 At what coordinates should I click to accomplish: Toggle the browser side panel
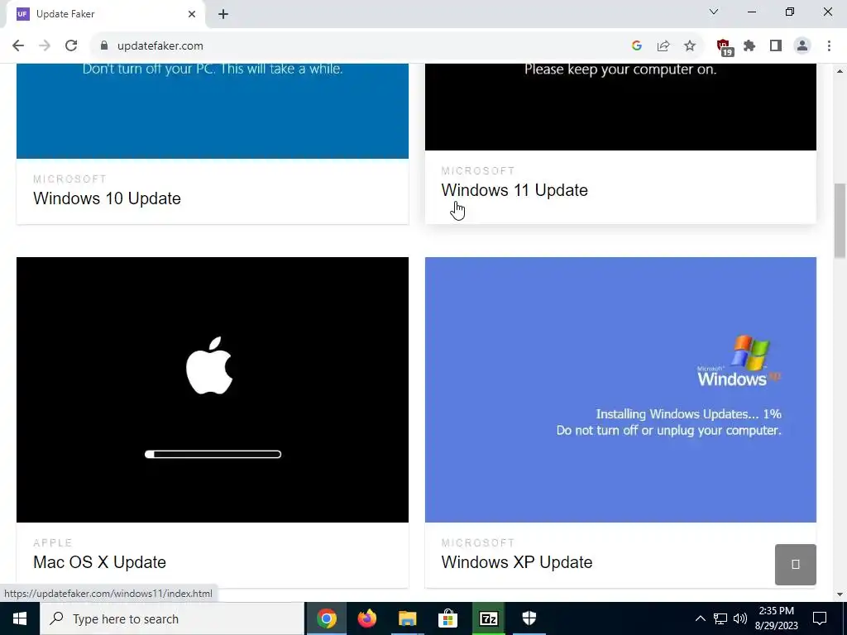776,46
